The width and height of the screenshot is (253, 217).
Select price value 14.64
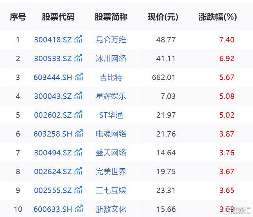tap(166, 153)
